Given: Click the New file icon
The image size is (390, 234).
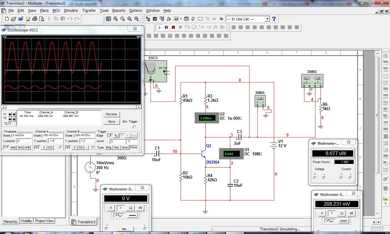Looking at the screenshot, I should click(x=7, y=19).
